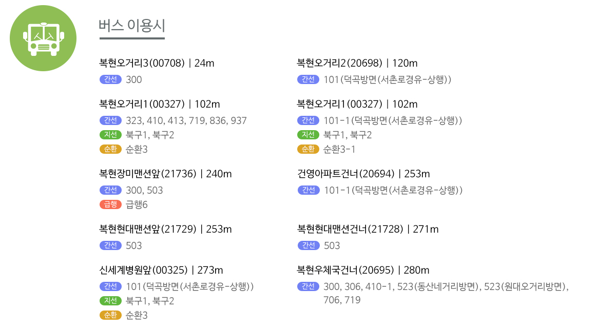Click the 버스 이용시 heading

tap(132, 26)
